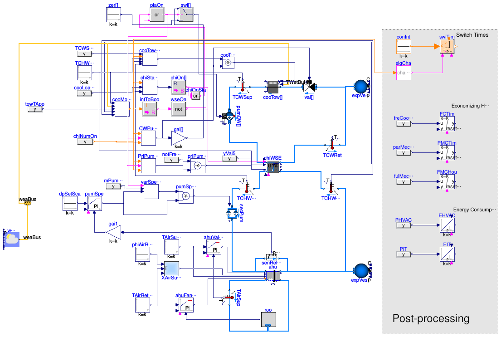Click the PIT y signal source

click(404, 254)
